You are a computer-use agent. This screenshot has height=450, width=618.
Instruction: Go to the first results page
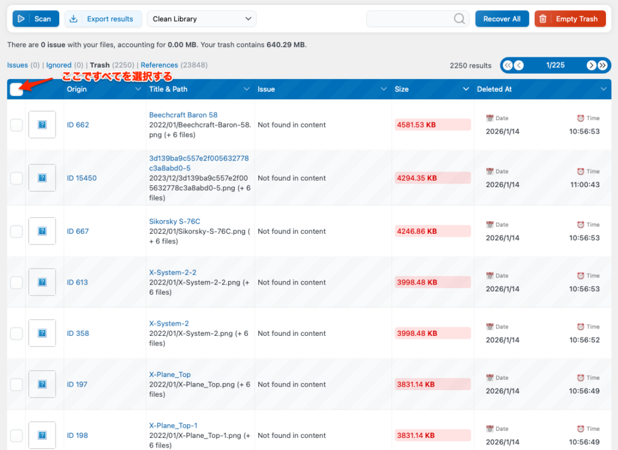(508, 65)
